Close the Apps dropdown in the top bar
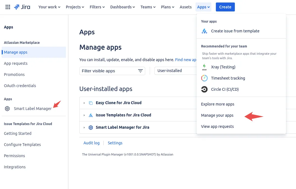Image resolution: width=296 pixels, height=189 pixels. tap(203, 7)
